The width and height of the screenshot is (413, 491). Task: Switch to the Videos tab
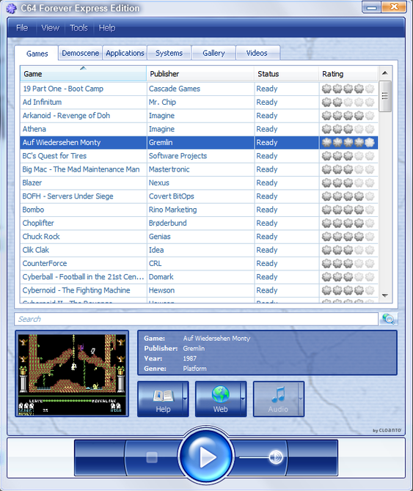point(257,53)
